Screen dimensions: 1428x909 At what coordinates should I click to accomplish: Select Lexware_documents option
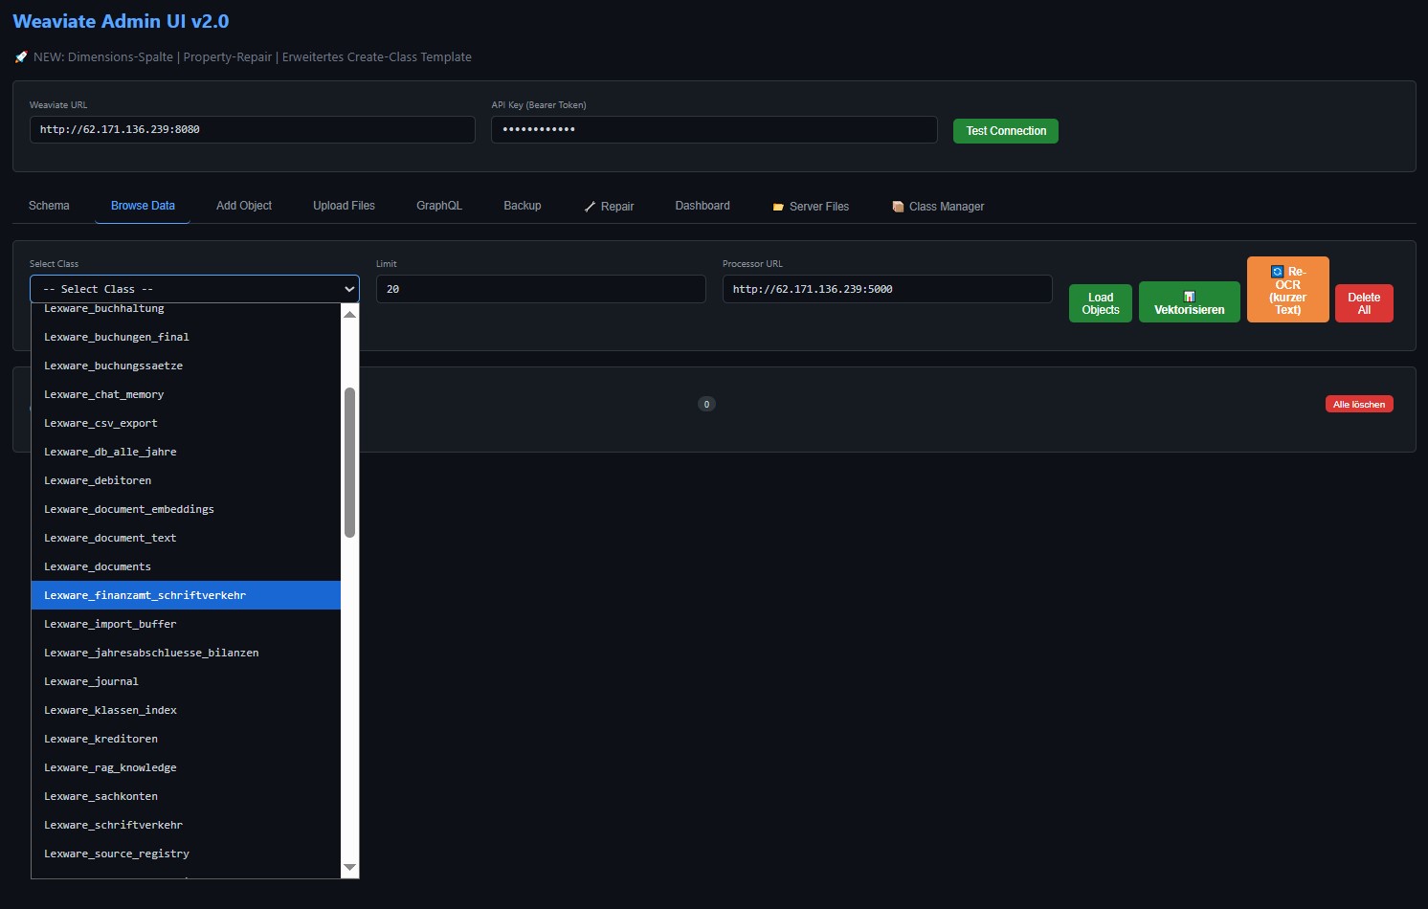(186, 566)
